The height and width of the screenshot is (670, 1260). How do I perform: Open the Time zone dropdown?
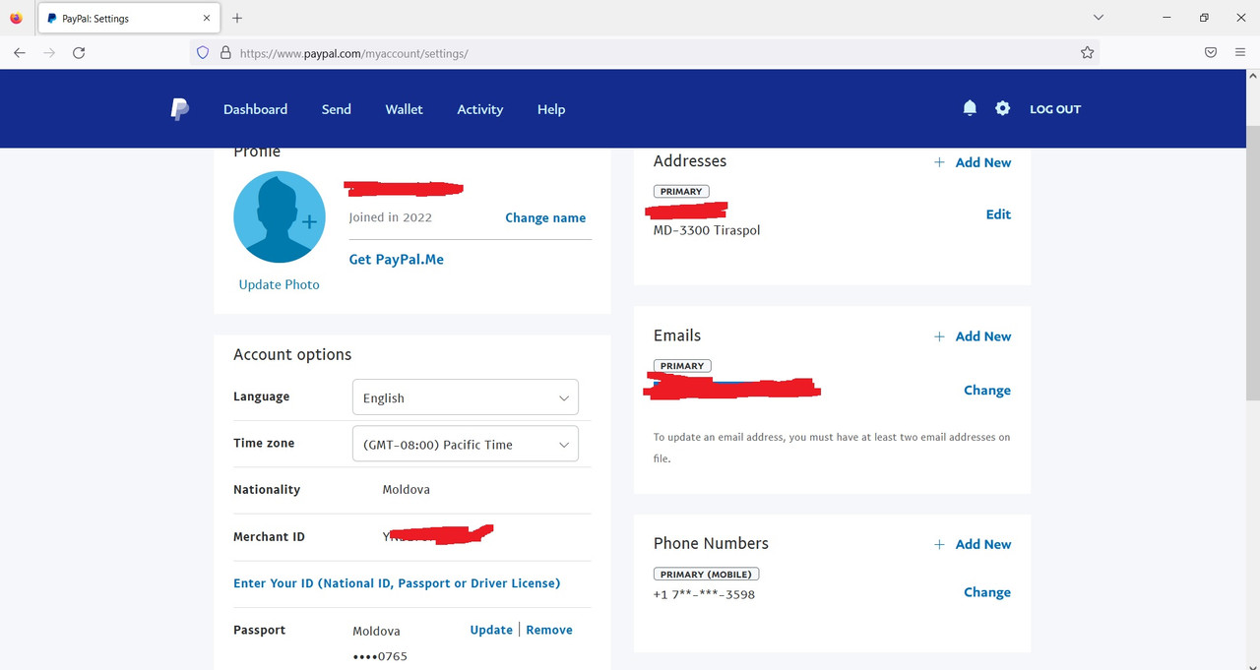tap(465, 444)
